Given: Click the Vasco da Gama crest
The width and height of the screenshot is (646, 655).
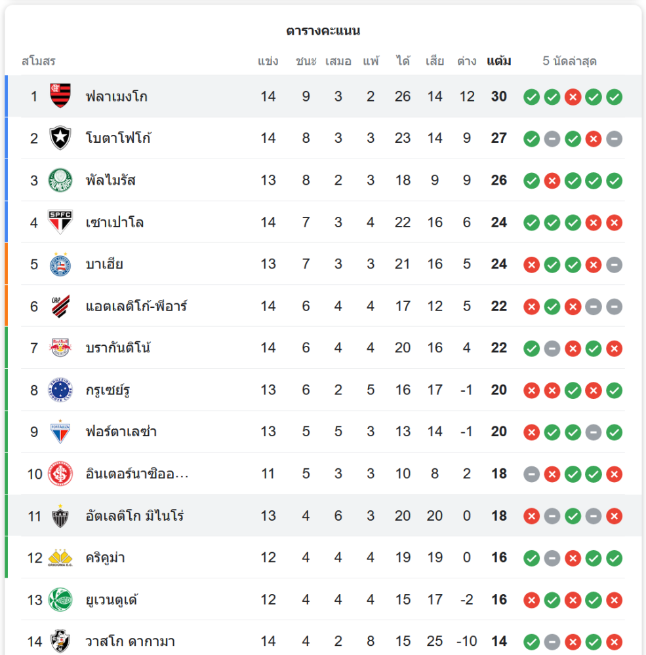Looking at the screenshot, I should pos(60,641).
